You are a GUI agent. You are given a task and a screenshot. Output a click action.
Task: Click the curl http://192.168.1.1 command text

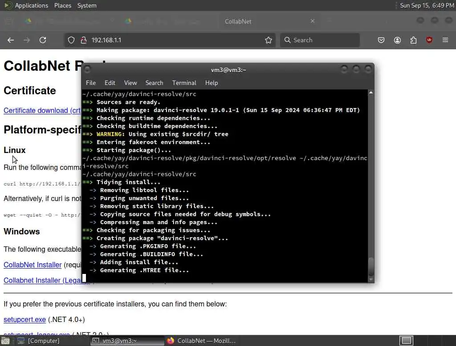point(42,184)
